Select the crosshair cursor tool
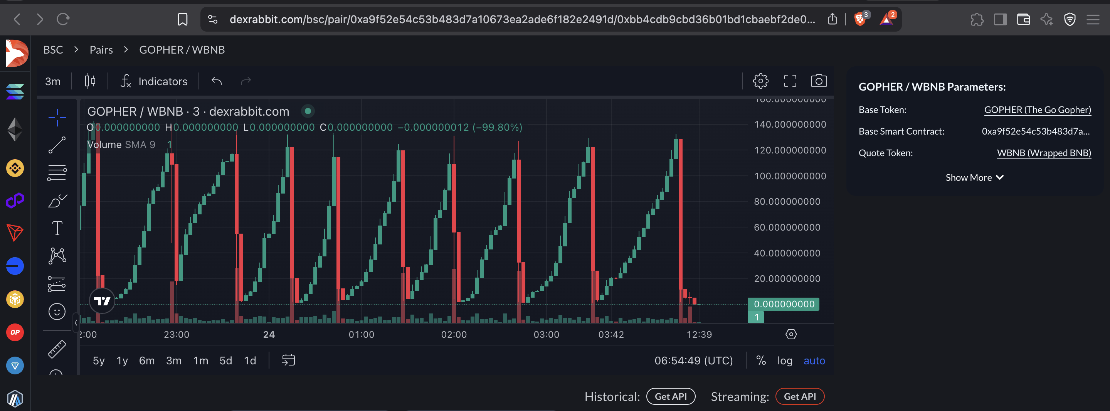 [57, 117]
